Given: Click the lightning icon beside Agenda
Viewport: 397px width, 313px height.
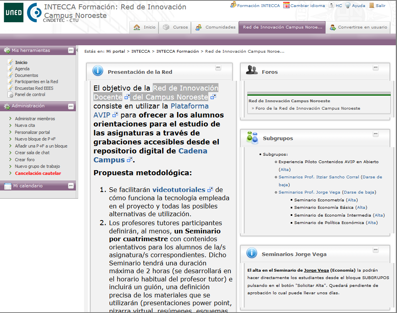Looking at the screenshot, I should 11,69.
